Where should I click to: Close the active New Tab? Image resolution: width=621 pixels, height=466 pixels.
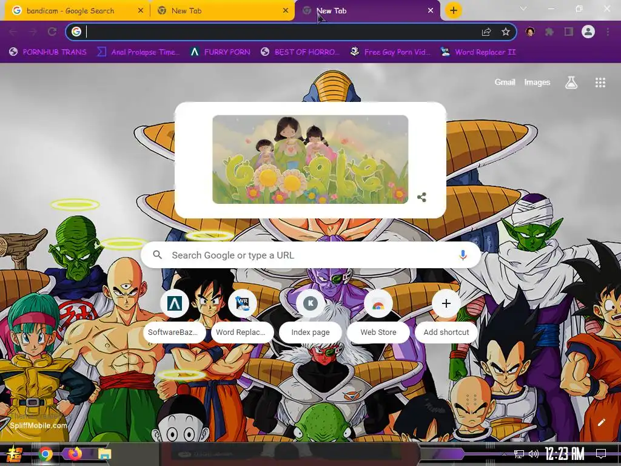coord(431,11)
